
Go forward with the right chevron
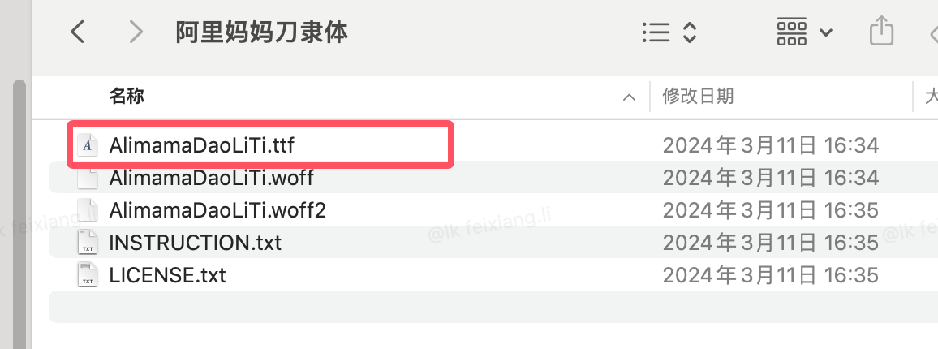pyautogui.click(x=136, y=32)
